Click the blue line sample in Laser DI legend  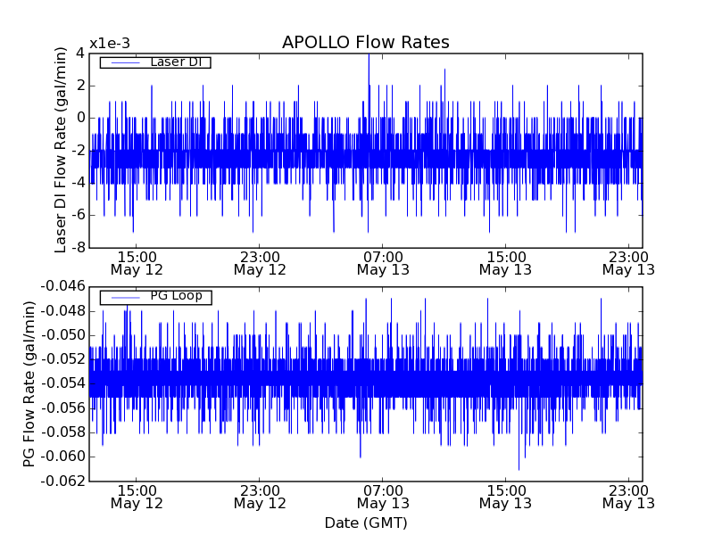pos(125,62)
